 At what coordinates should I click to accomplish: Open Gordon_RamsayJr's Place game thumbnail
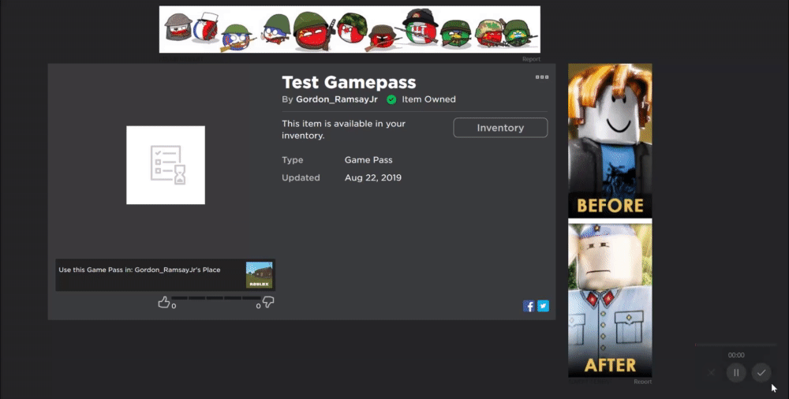click(x=259, y=274)
